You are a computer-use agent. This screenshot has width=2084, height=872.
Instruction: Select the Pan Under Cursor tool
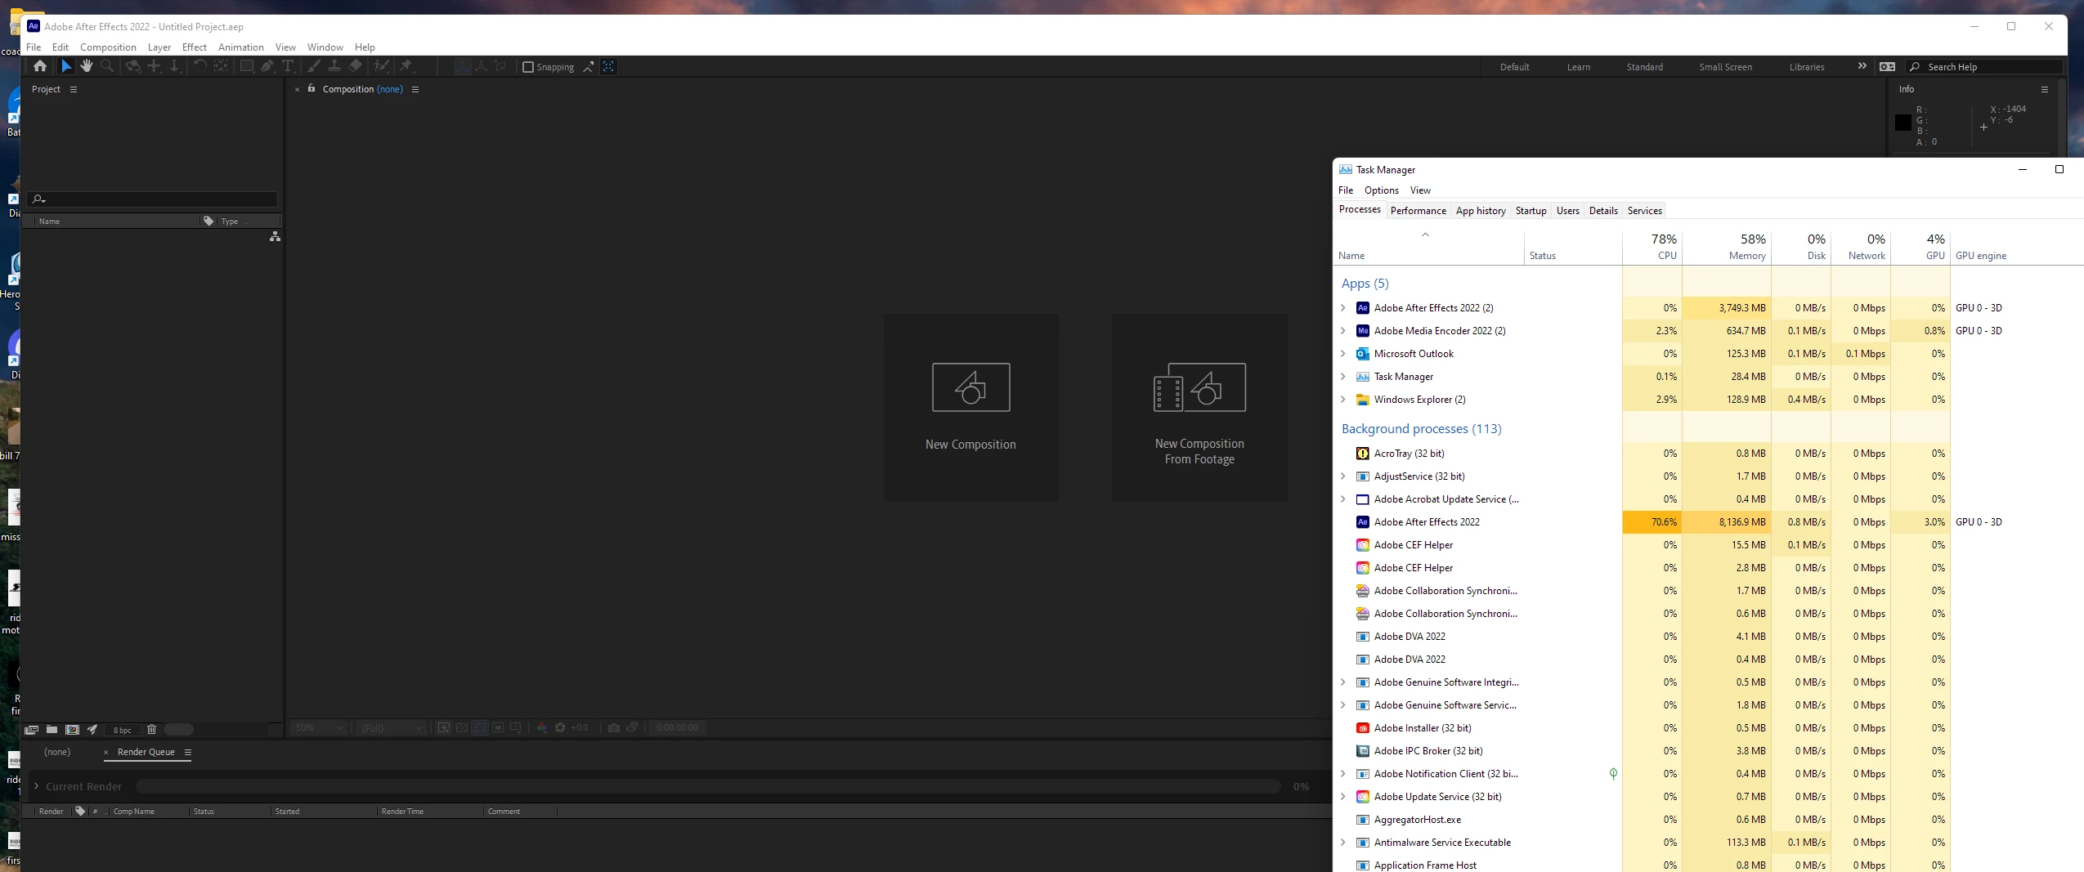154,66
